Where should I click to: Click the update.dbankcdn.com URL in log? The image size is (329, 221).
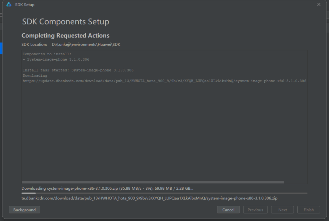(164, 81)
